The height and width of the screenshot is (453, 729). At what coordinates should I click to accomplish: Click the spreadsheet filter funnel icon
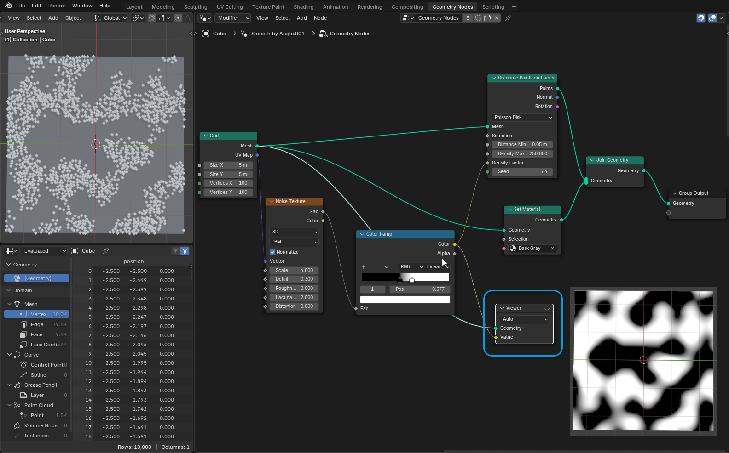185,251
